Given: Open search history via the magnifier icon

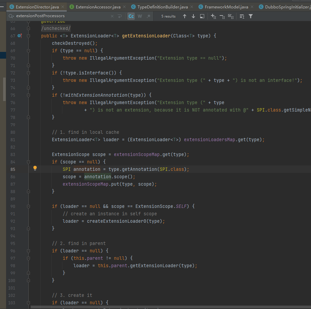Looking at the screenshot, I should (11, 16).
